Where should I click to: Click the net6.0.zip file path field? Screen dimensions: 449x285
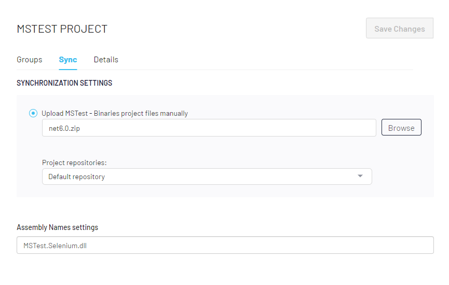209,128
